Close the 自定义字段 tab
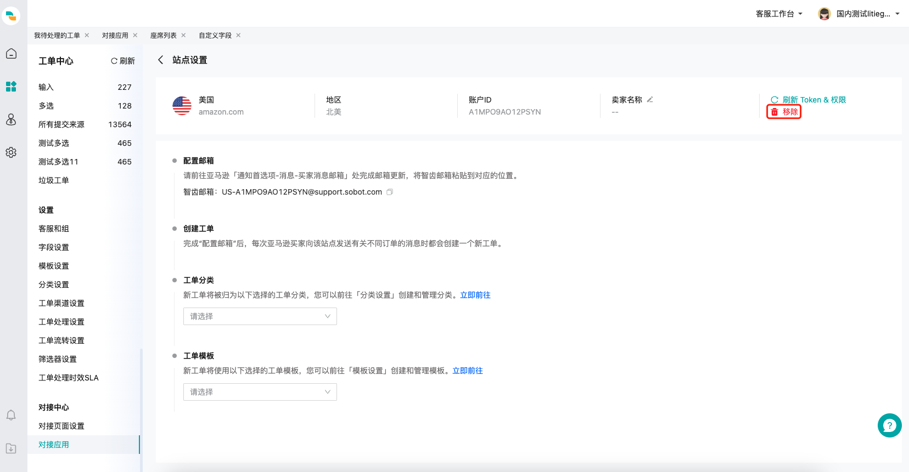The width and height of the screenshot is (909, 472). 238,35
